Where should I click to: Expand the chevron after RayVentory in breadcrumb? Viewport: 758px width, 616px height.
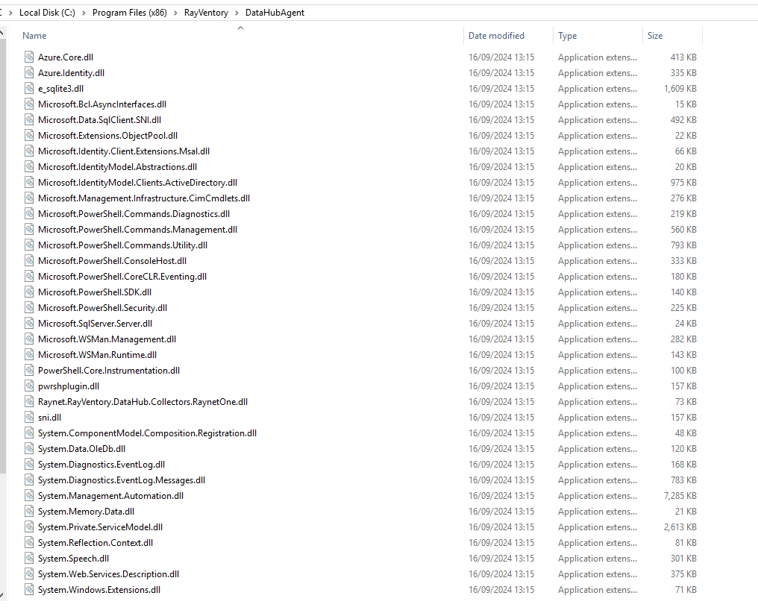tap(237, 13)
